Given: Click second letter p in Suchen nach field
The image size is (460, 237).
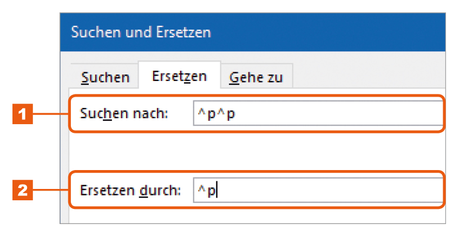Looking at the screenshot, I should click(x=231, y=114).
